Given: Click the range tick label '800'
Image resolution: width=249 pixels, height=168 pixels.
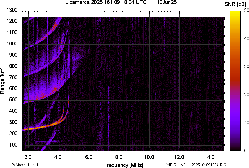Looking at the screenshot, I should point(13,66).
